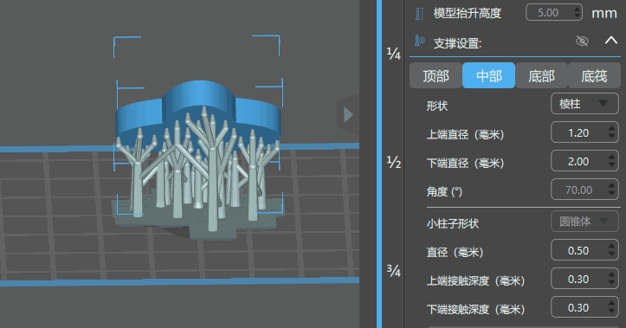Switch to the 中部 tab

488,75
